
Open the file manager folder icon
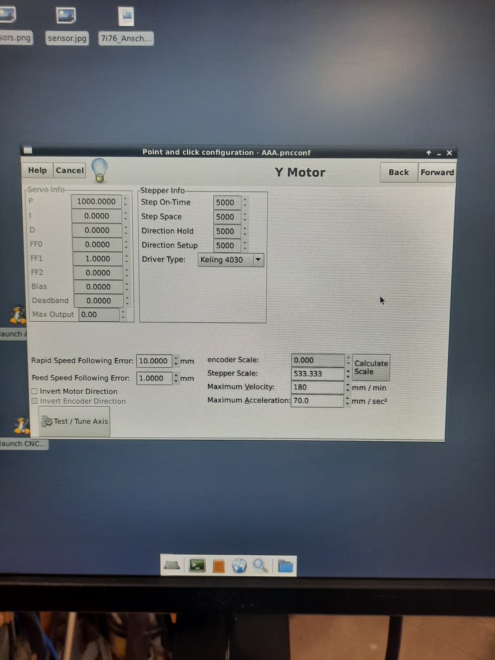285,566
